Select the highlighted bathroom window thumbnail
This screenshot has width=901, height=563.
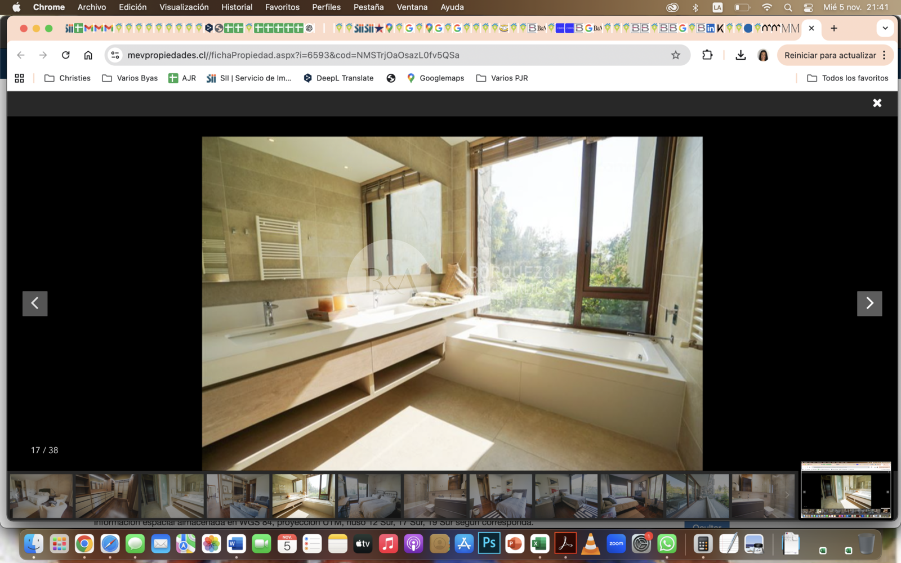tap(304, 495)
